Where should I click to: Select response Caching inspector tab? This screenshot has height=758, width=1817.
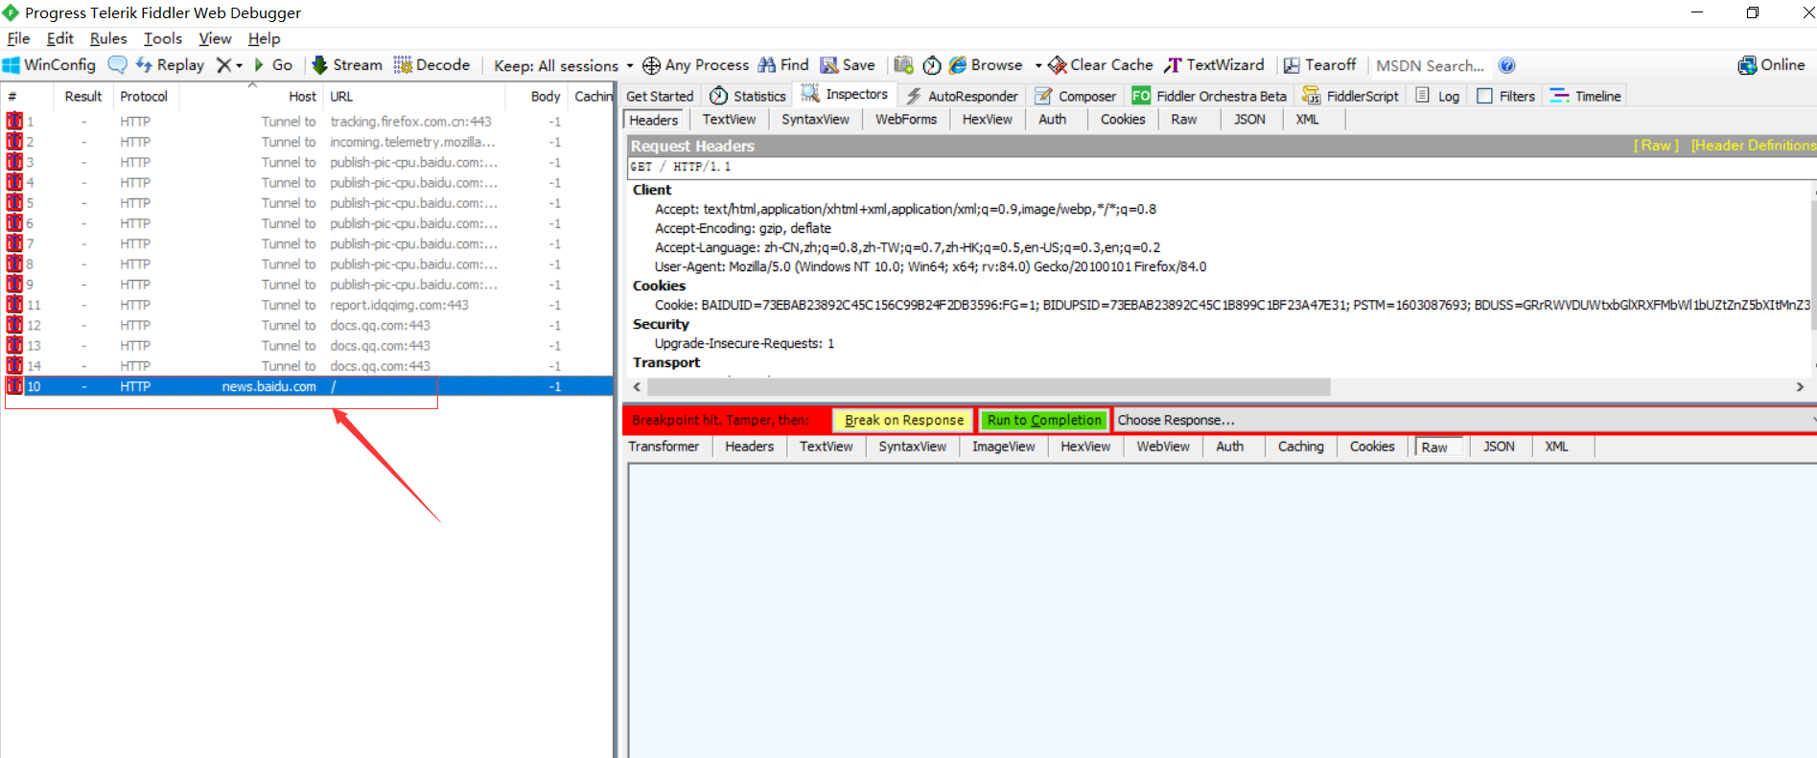(x=1300, y=447)
